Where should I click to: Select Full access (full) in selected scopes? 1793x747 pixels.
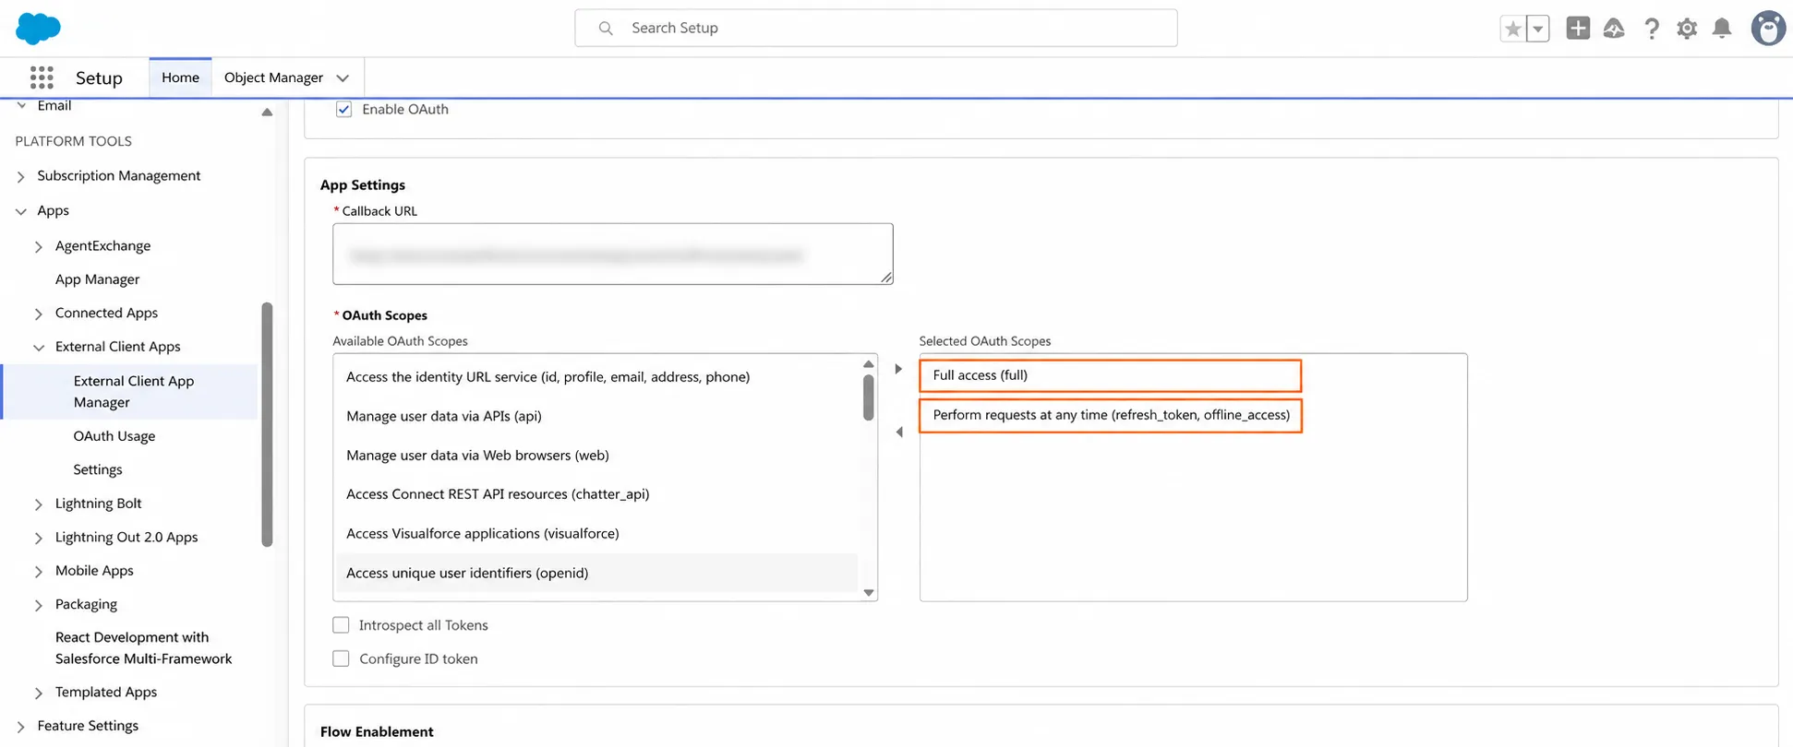click(1110, 375)
